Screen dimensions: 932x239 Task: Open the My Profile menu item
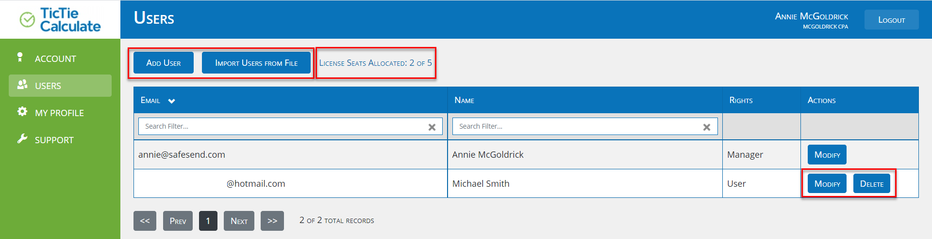(x=60, y=113)
